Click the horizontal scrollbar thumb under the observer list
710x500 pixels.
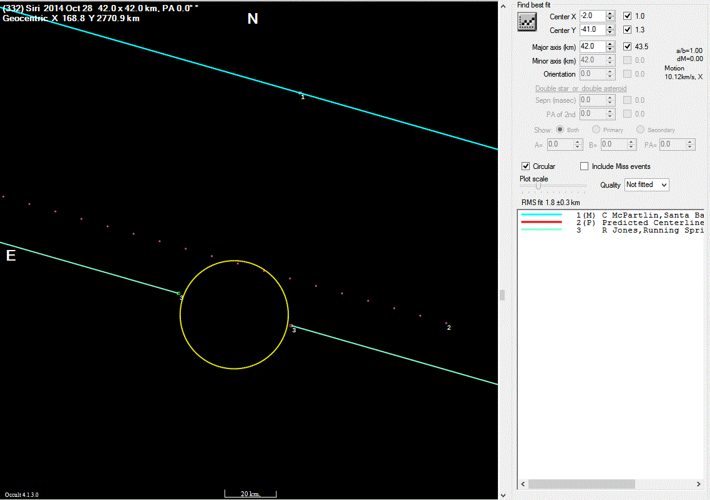(x=580, y=484)
